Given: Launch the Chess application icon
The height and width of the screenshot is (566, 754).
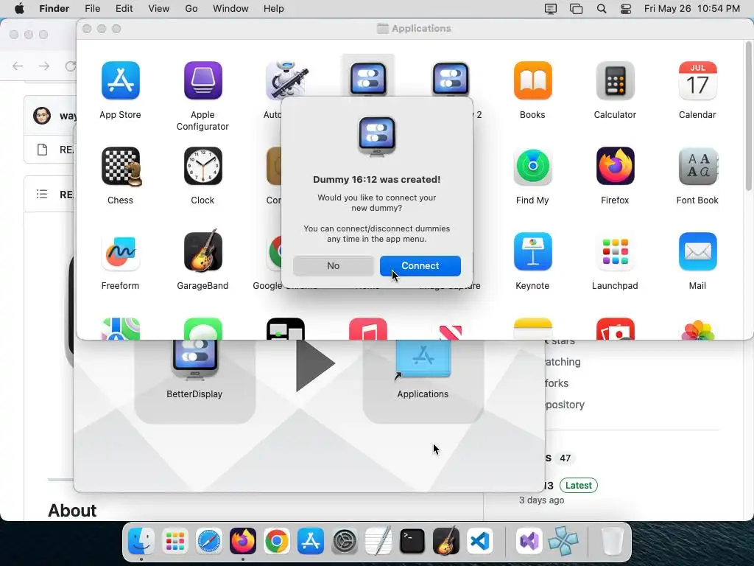Looking at the screenshot, I should tap(121, 167).
